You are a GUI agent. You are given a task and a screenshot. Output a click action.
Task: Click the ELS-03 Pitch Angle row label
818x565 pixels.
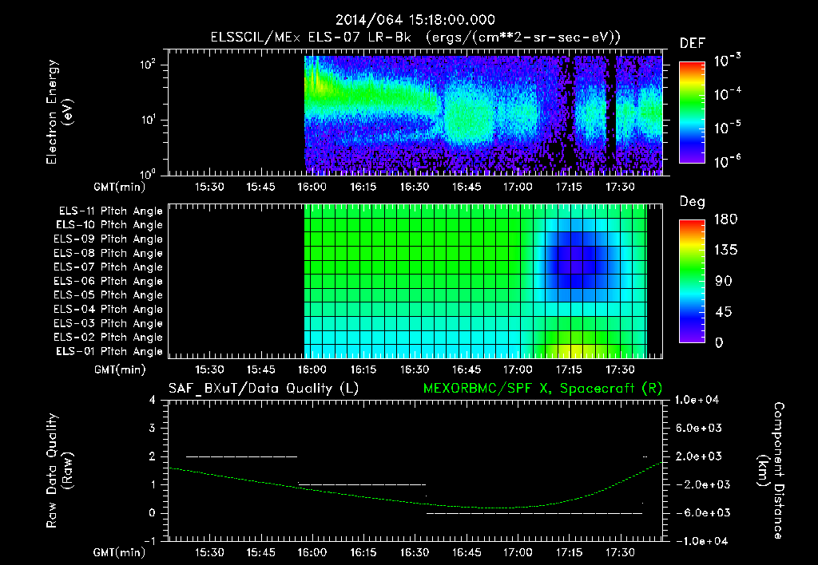[x=108, y=323]
